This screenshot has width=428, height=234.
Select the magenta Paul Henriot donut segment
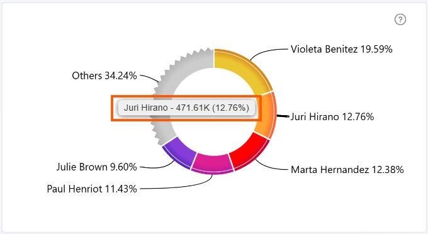pyautogui.click(x=212, y=164)
